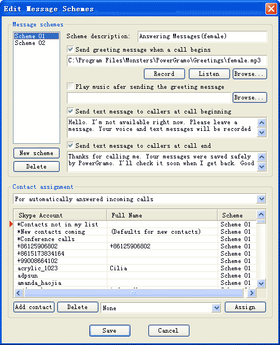This screenshot has height=345, width=280.
Task: Click the empty music file path field
Action: (149, 98)
